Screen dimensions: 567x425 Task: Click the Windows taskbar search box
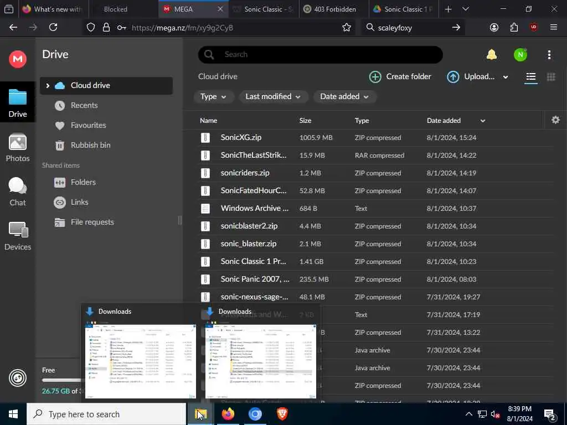(106, 414)
